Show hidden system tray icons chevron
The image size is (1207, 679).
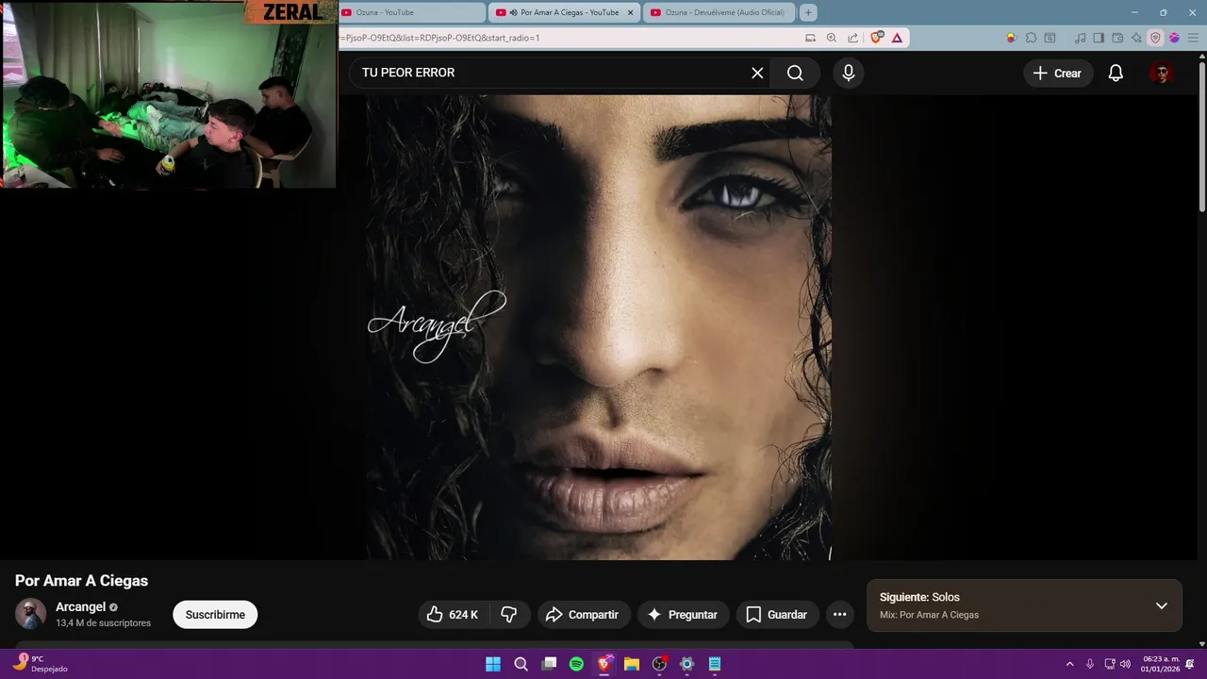tap(1069, 664)
